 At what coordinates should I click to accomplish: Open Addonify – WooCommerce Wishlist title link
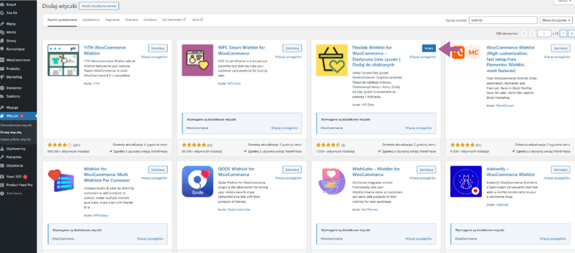(x=511, y=172)
